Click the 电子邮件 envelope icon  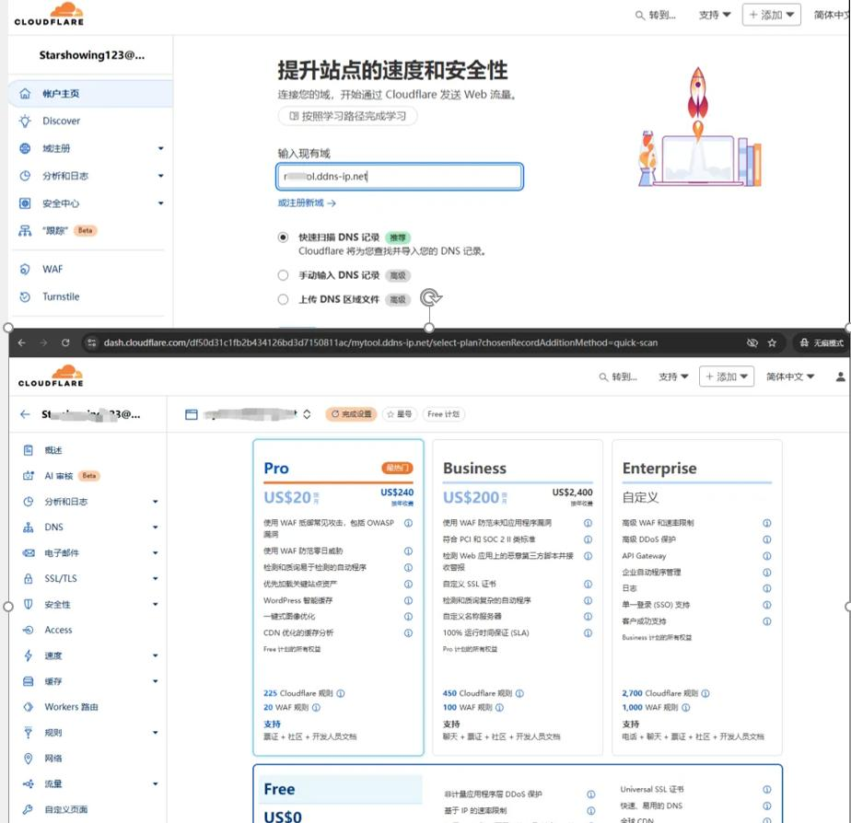[29, 553]
